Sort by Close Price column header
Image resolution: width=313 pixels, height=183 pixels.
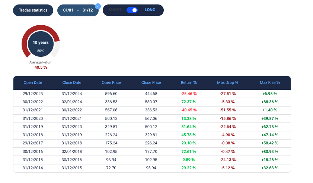point(151,82)
